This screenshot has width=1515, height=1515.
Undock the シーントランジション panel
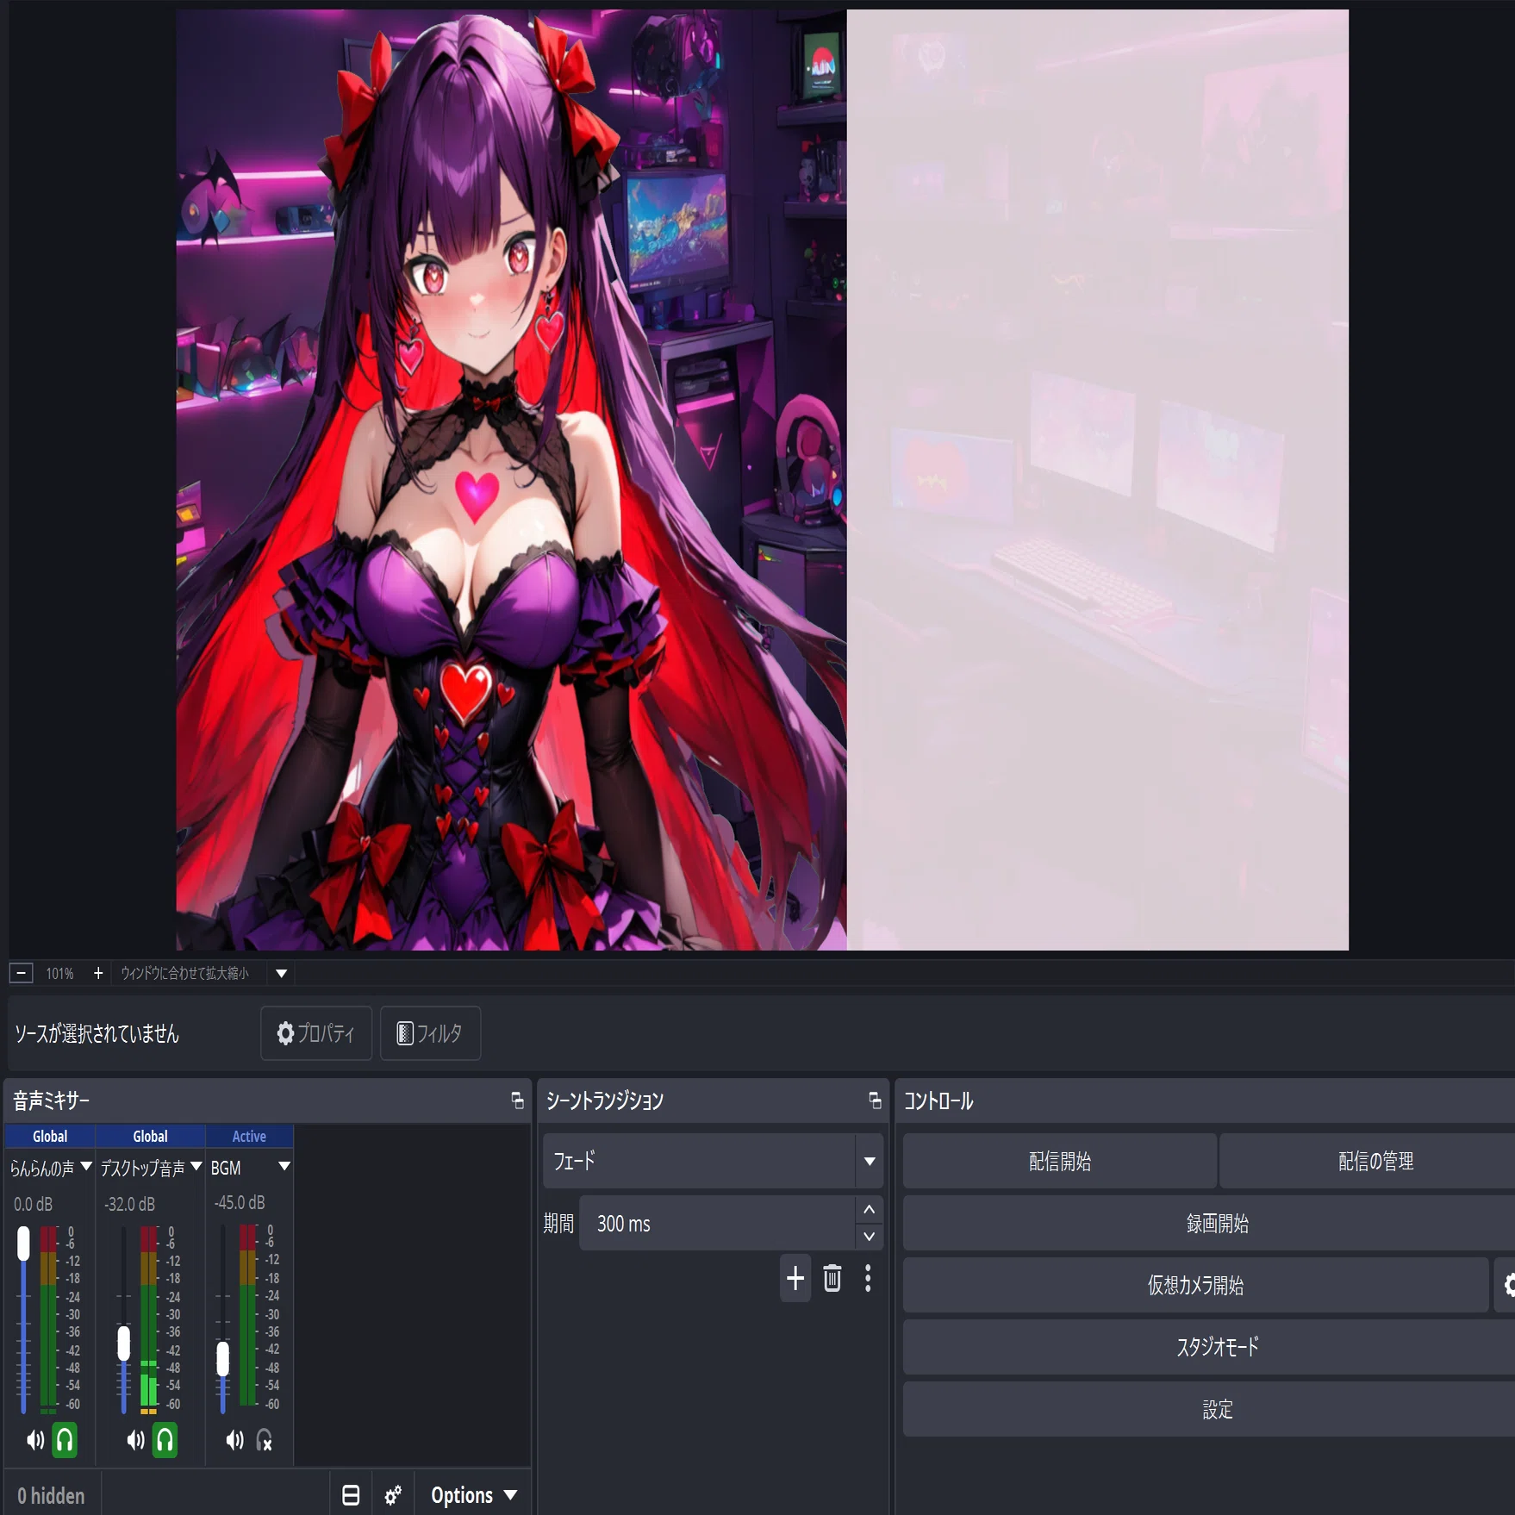click(x=875, y=1100)
